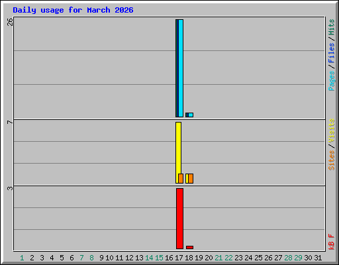The image size is (339, 265).
Task: Click day label '1' on the x-axis
Action: click(22, 258)
